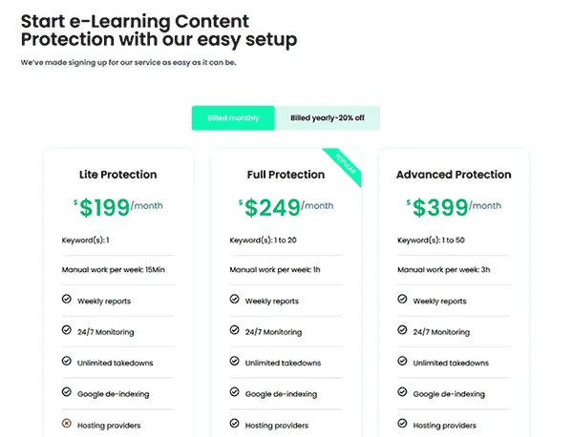Click the $199/month price
The height and width of the screenshot is (437, 573).
[x=118, y=207]
